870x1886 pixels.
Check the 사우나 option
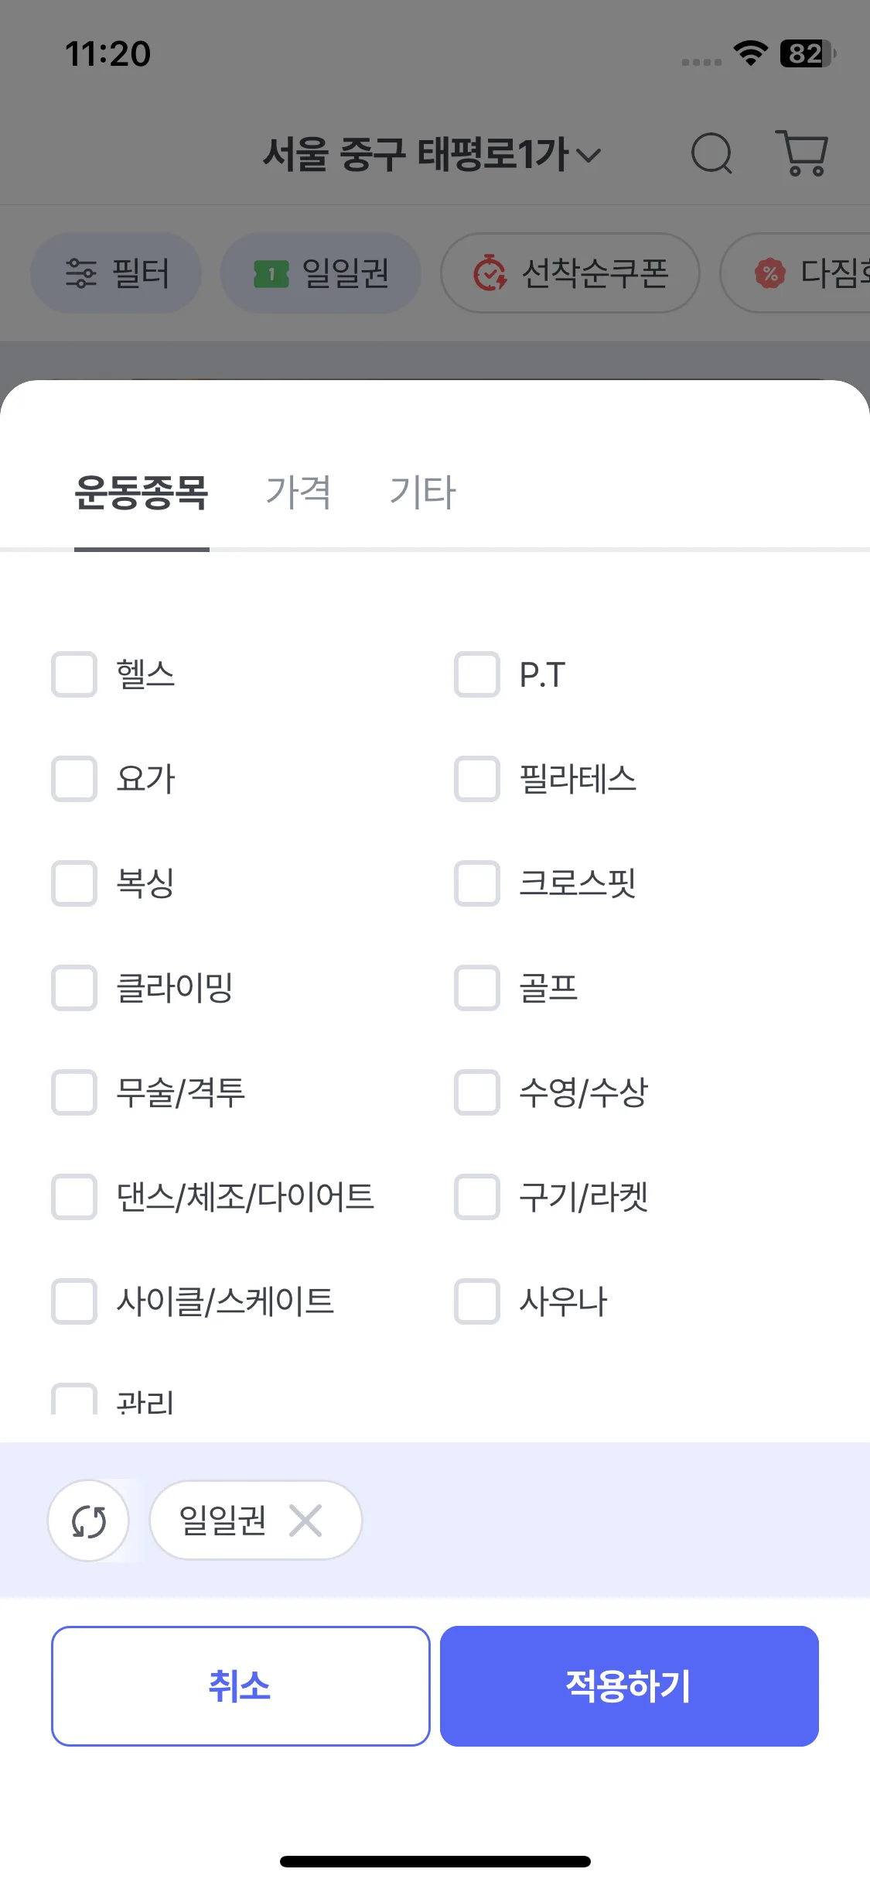[x=477, y=1301]
